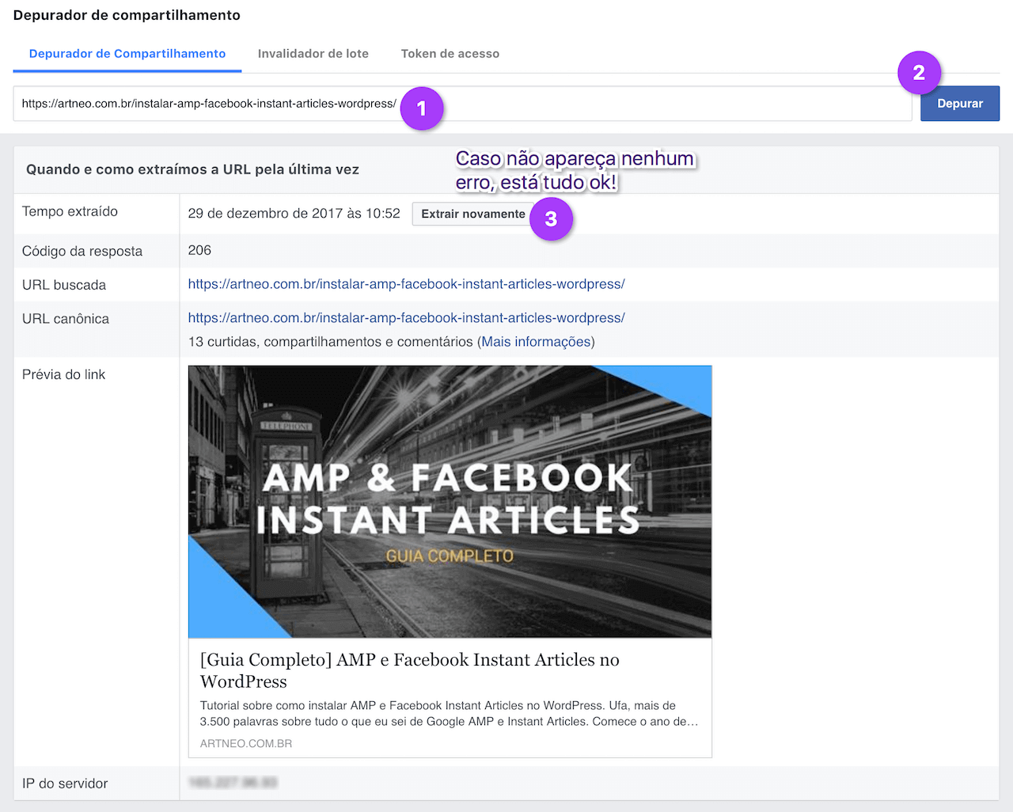Open the Mais informações link
Screen dimensions: 1013x812
pos(537,342)
